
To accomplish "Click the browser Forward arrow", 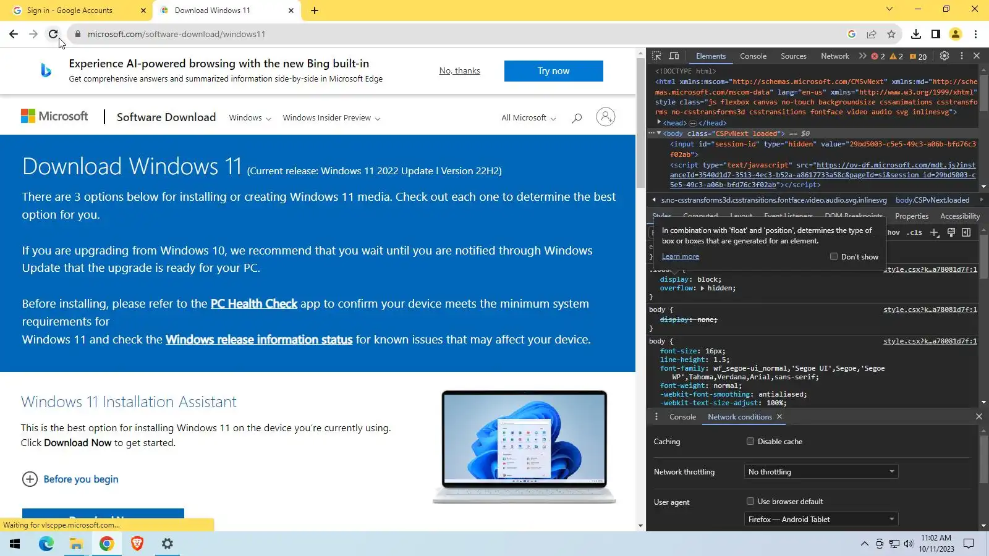I will 33,34.
